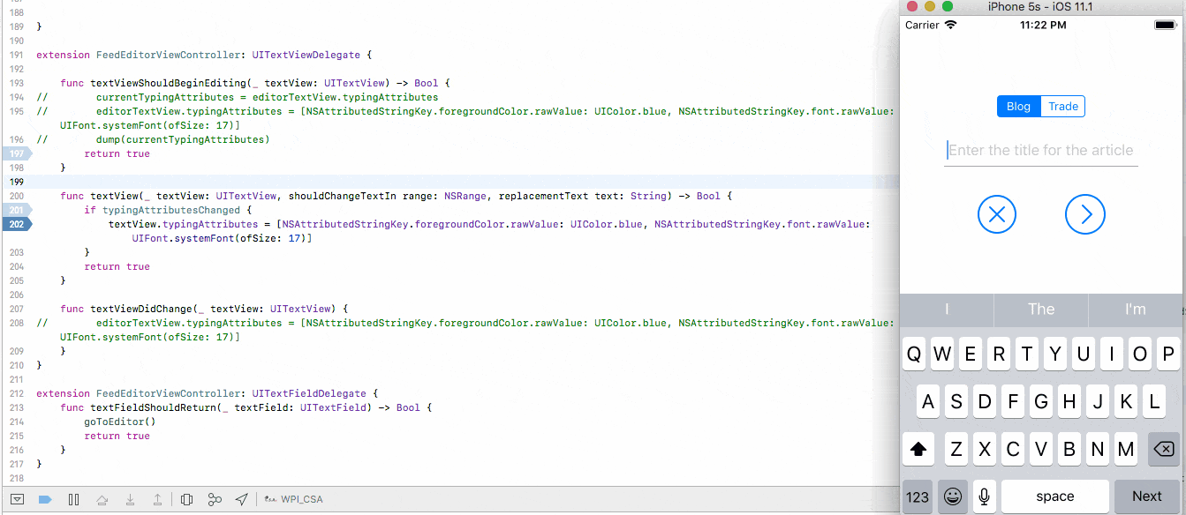Tap the Y key on keyboard

(x=1055, y=355)
